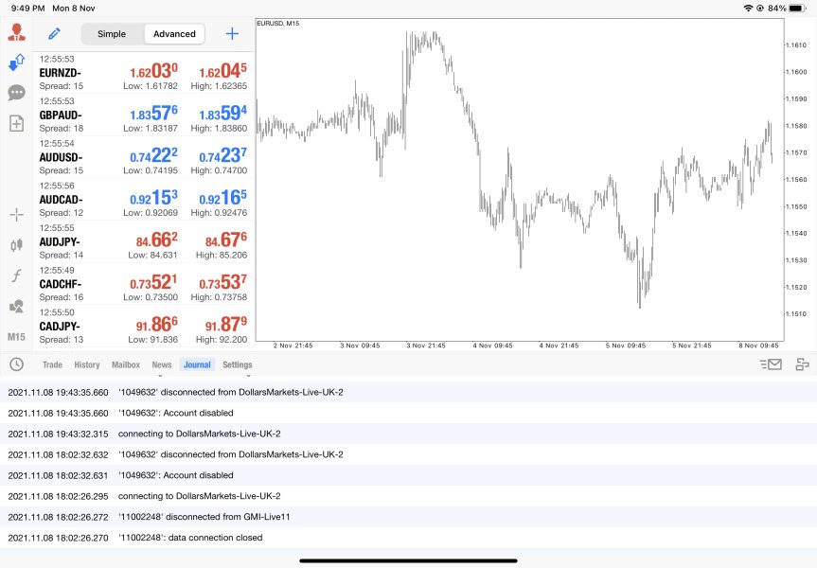Click the 19:43:32.315 connecting journal entry

[409, 434]
